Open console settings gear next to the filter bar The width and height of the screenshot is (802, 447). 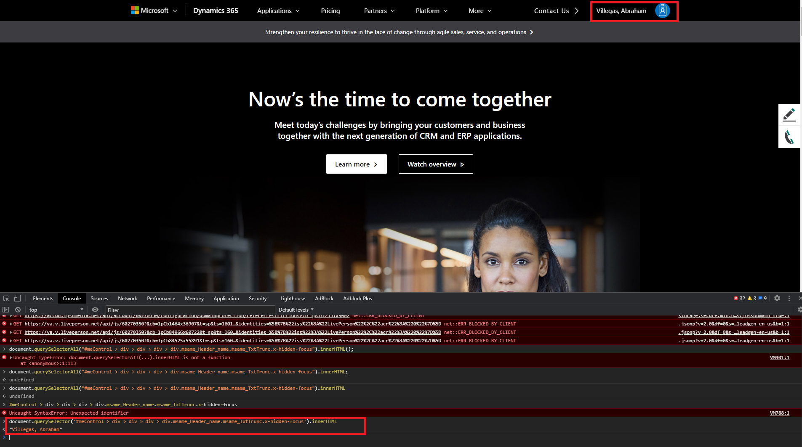[x=799, y=309]
